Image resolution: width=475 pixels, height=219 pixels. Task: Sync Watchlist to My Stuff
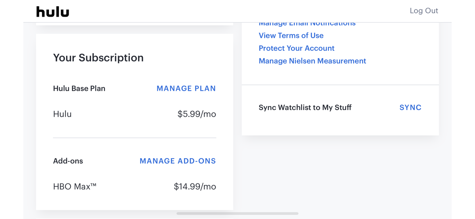[x=410, y=107]
